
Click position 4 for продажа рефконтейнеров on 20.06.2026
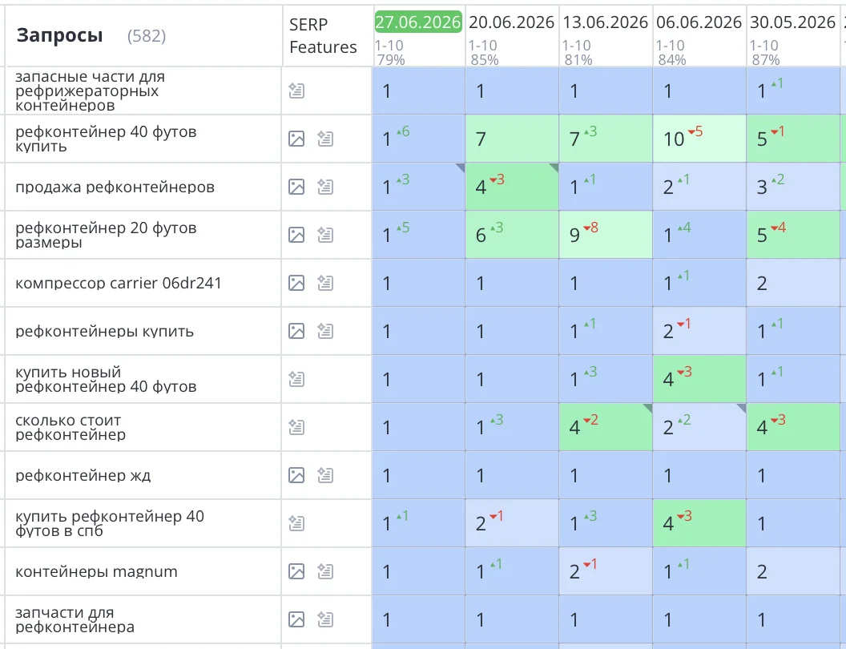(511, 187)
